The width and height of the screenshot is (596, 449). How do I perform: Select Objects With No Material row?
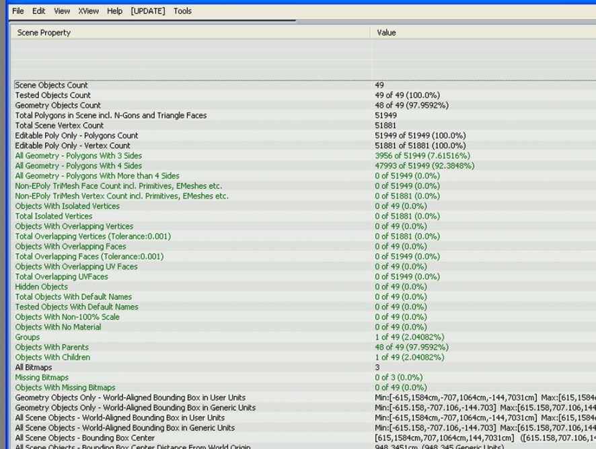[58, 327]
